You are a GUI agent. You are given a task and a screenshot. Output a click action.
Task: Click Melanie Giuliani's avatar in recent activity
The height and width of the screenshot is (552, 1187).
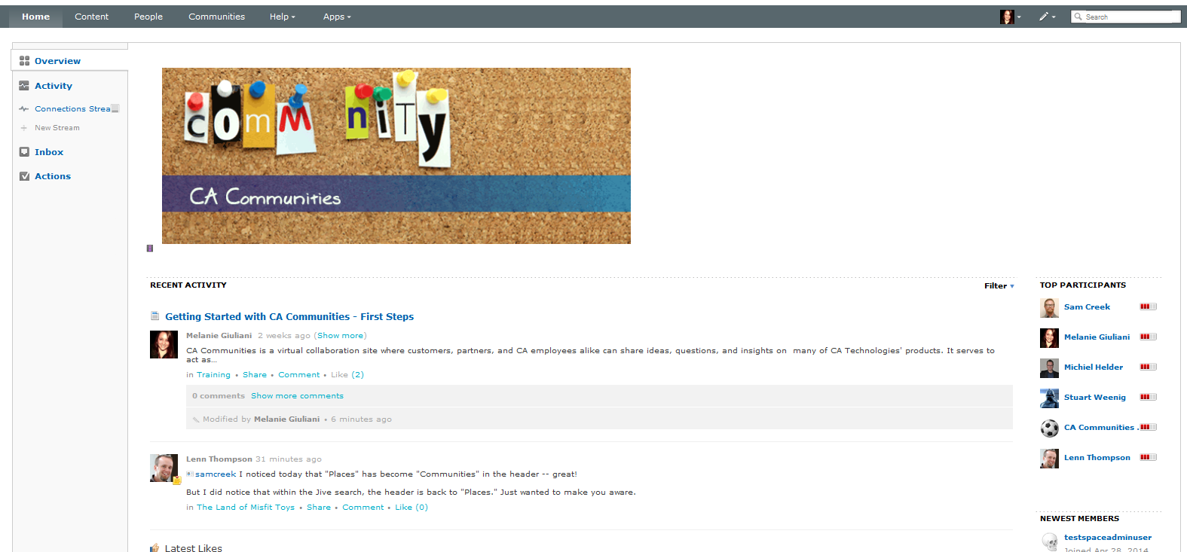[164, 344]
